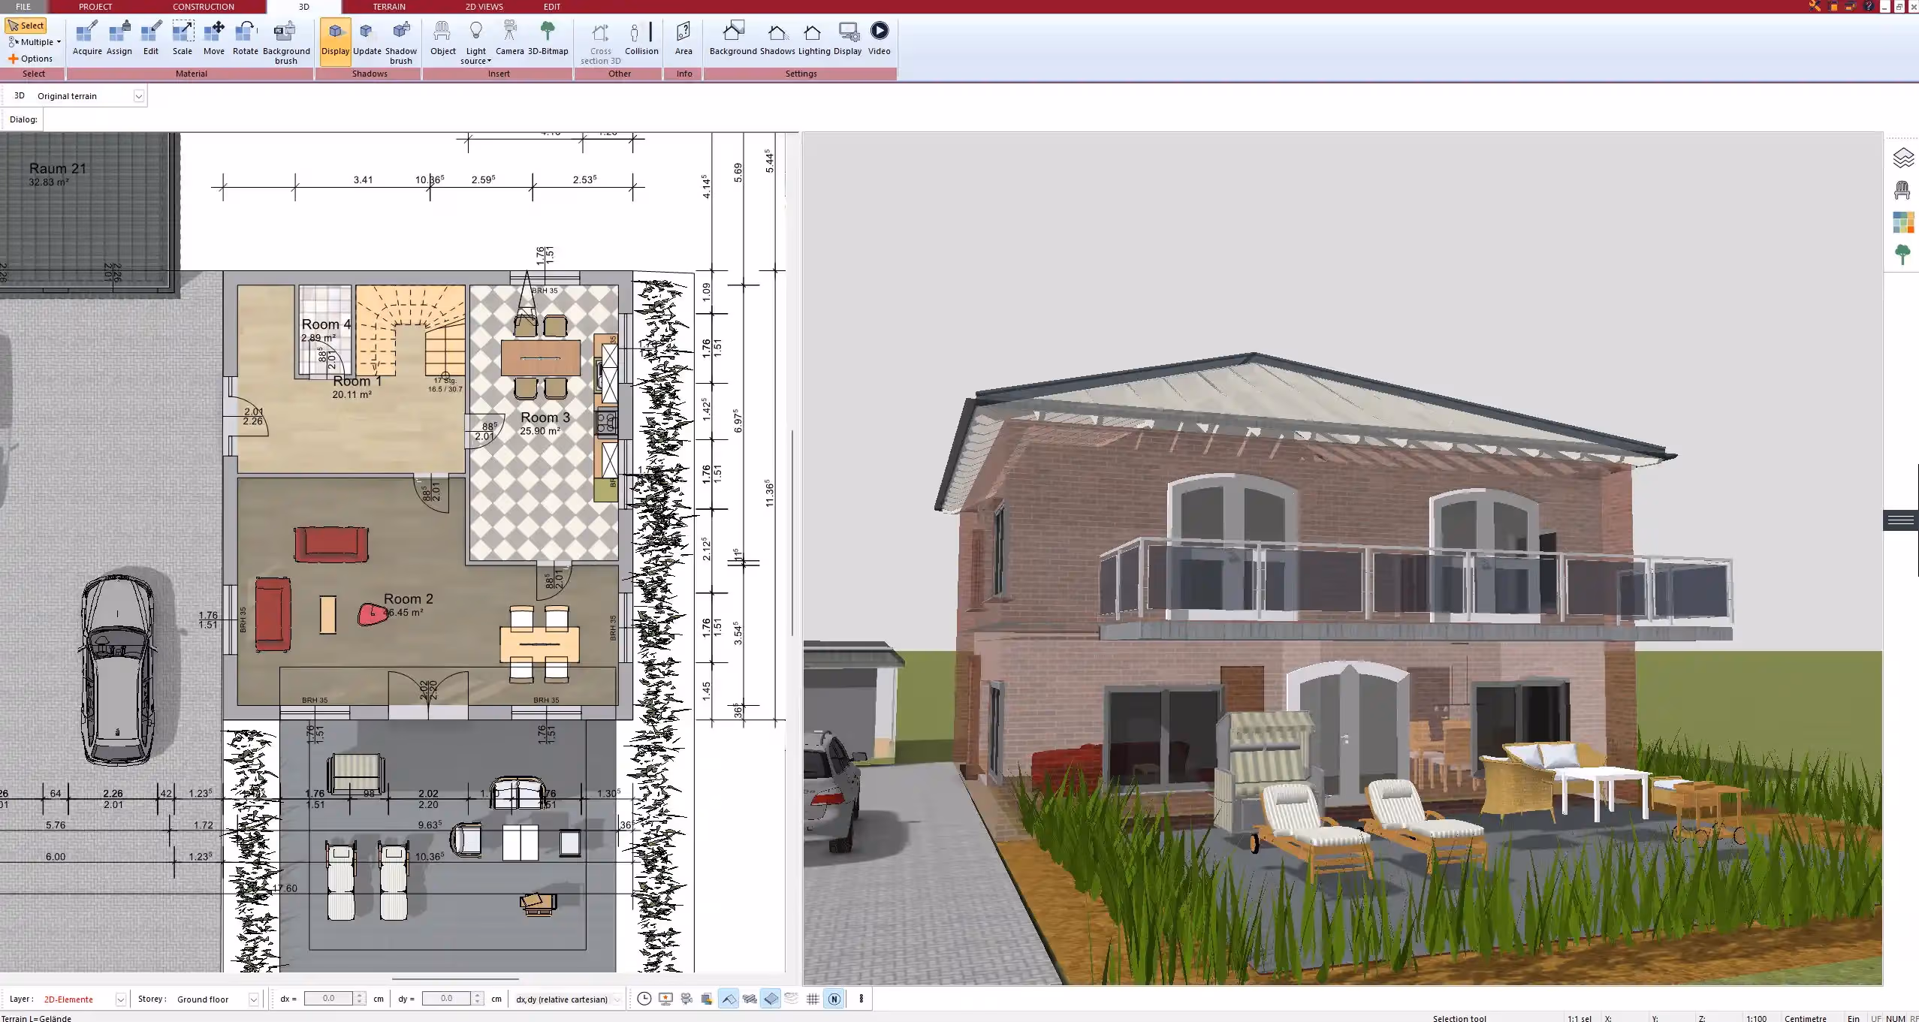The height and width of the screenshot is (1022, 1919).
Task: Click the wrench tools icon in title bar
Action: click(x=1815, y=6)
